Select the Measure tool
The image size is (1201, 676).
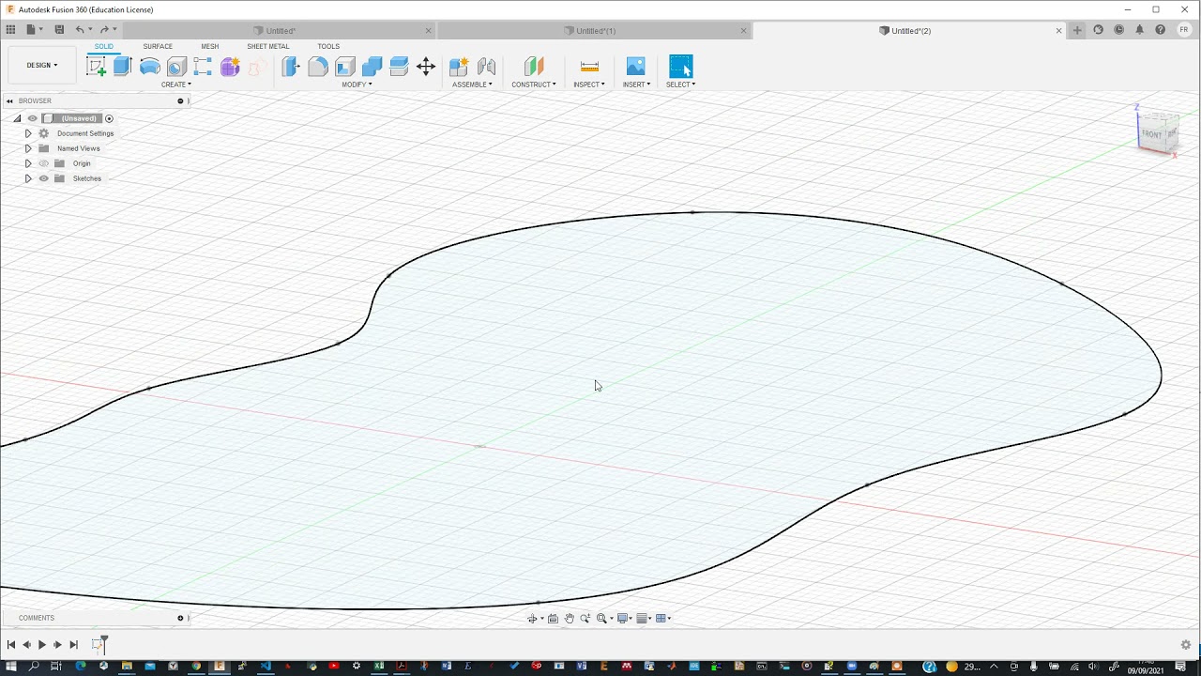click(589, 67)
